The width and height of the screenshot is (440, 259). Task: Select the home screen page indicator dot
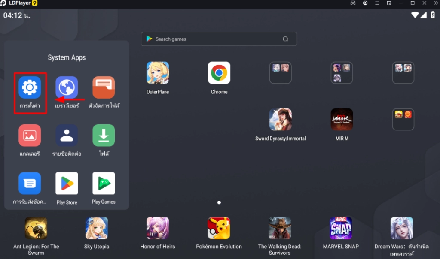click(x=219, y=202)
